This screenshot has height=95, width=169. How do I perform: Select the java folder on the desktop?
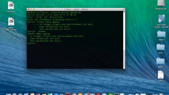click(x=161, y=47)
